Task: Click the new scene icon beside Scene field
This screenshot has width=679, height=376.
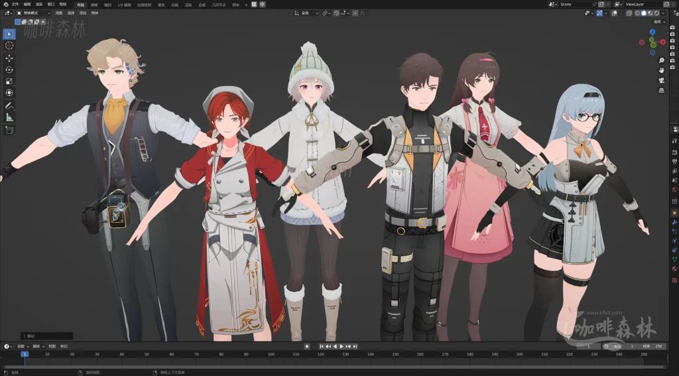Action: tap(601, 4)
